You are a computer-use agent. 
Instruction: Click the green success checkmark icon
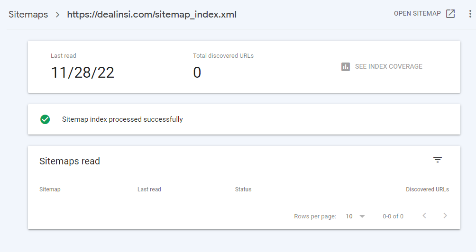(x=45, y=119)
